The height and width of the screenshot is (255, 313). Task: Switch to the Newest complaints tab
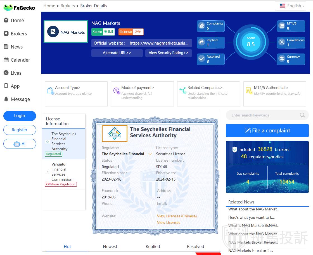[x=110, y=247]
